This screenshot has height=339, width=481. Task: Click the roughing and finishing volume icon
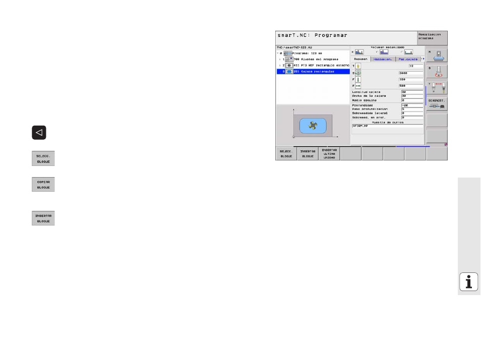click(x=359, y=52)
